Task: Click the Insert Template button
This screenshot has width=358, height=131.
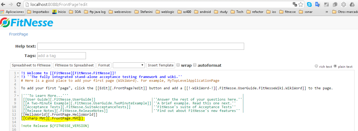Action: tap(161, 65)
